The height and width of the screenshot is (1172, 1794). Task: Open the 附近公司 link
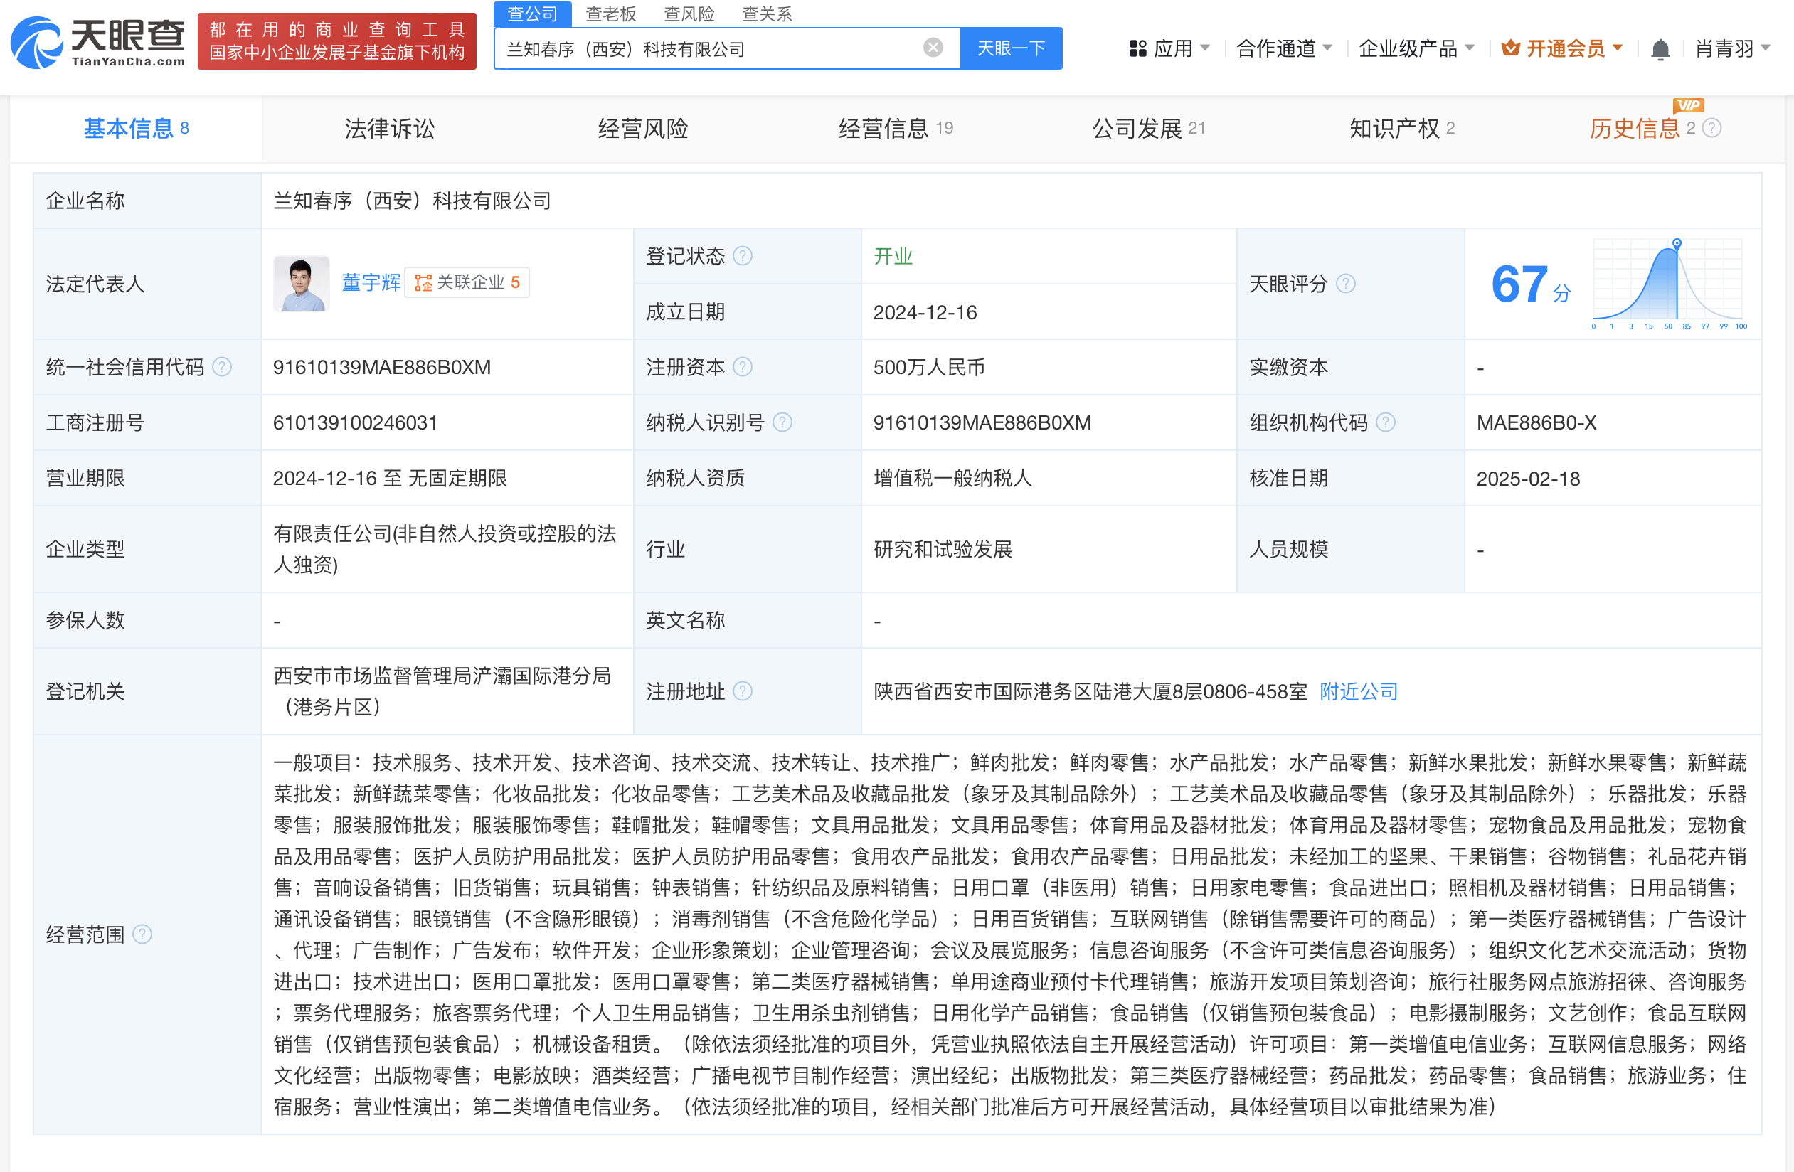coord(1359,691)
